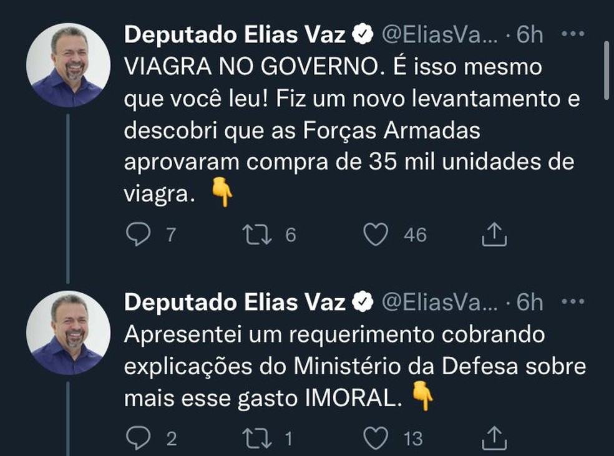Open the more options menu on the first tweet

(x=573, y=33)
